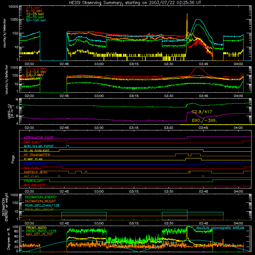This screenshot has width=255, height=255.
Task: Click 04:00 tick under decimation panel
Action: click(238, 223)
